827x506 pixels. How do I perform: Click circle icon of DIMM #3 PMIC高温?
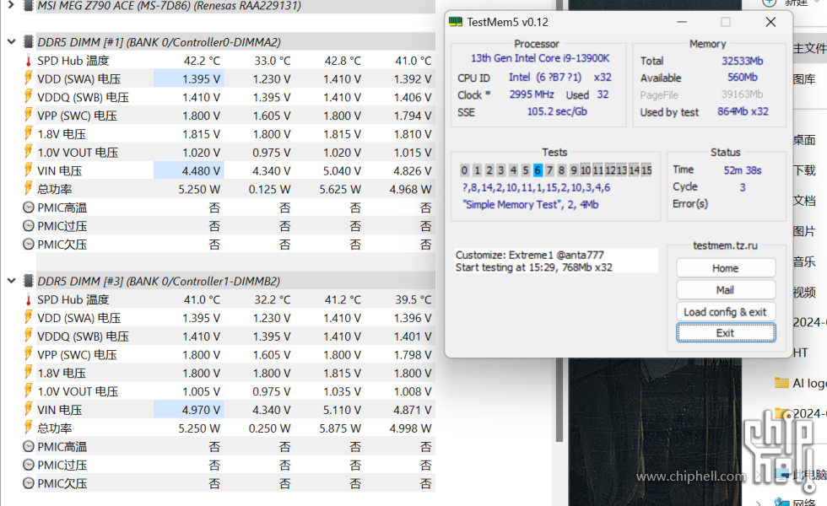point(29,446)
